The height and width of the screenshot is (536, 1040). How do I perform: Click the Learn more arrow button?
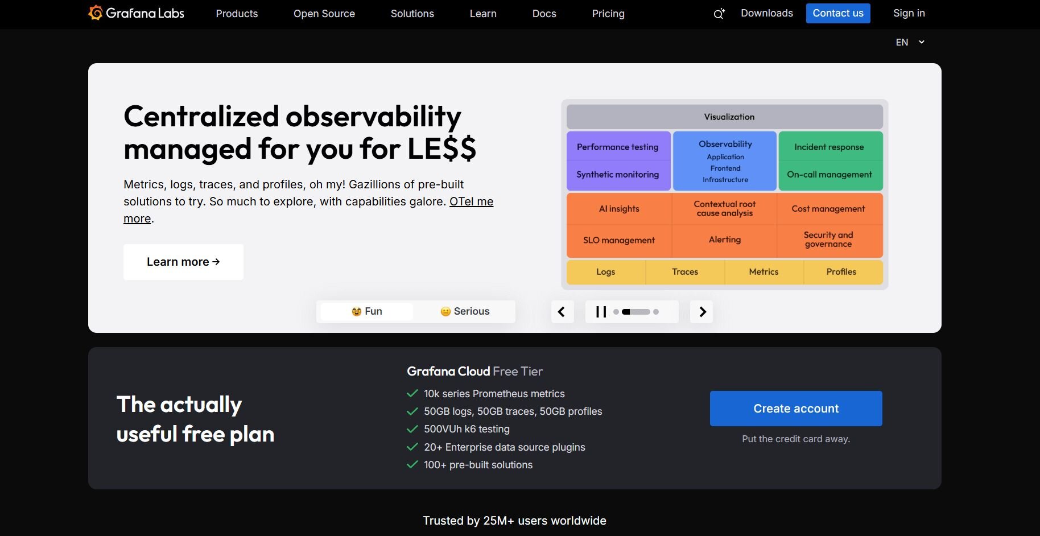point(183,262)
